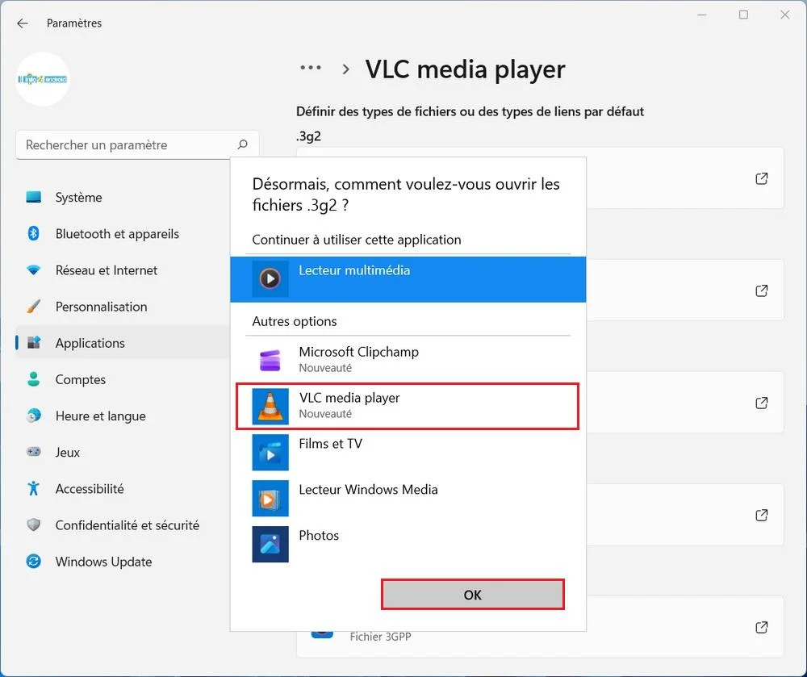Click the Microsoft Clipchamp purple icon
This screenshot has height=677, width=807.
coord(270,360)
